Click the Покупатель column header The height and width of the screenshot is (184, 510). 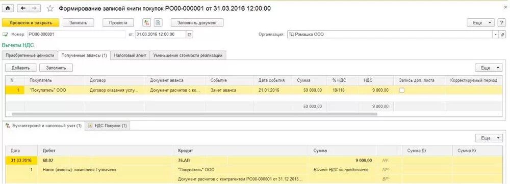pyautogui.click(x=55, y=80)
